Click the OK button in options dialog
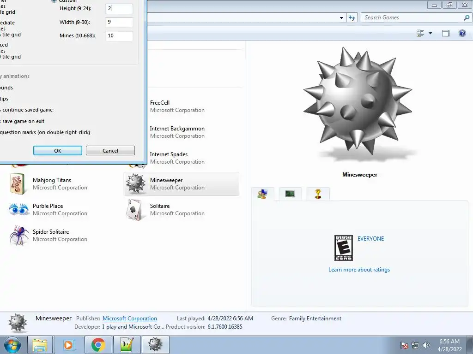 coord(58,151)
